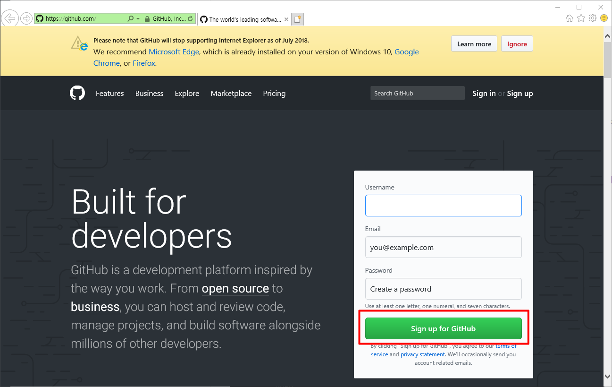Open the Favorites star icon

click(581, 18)
